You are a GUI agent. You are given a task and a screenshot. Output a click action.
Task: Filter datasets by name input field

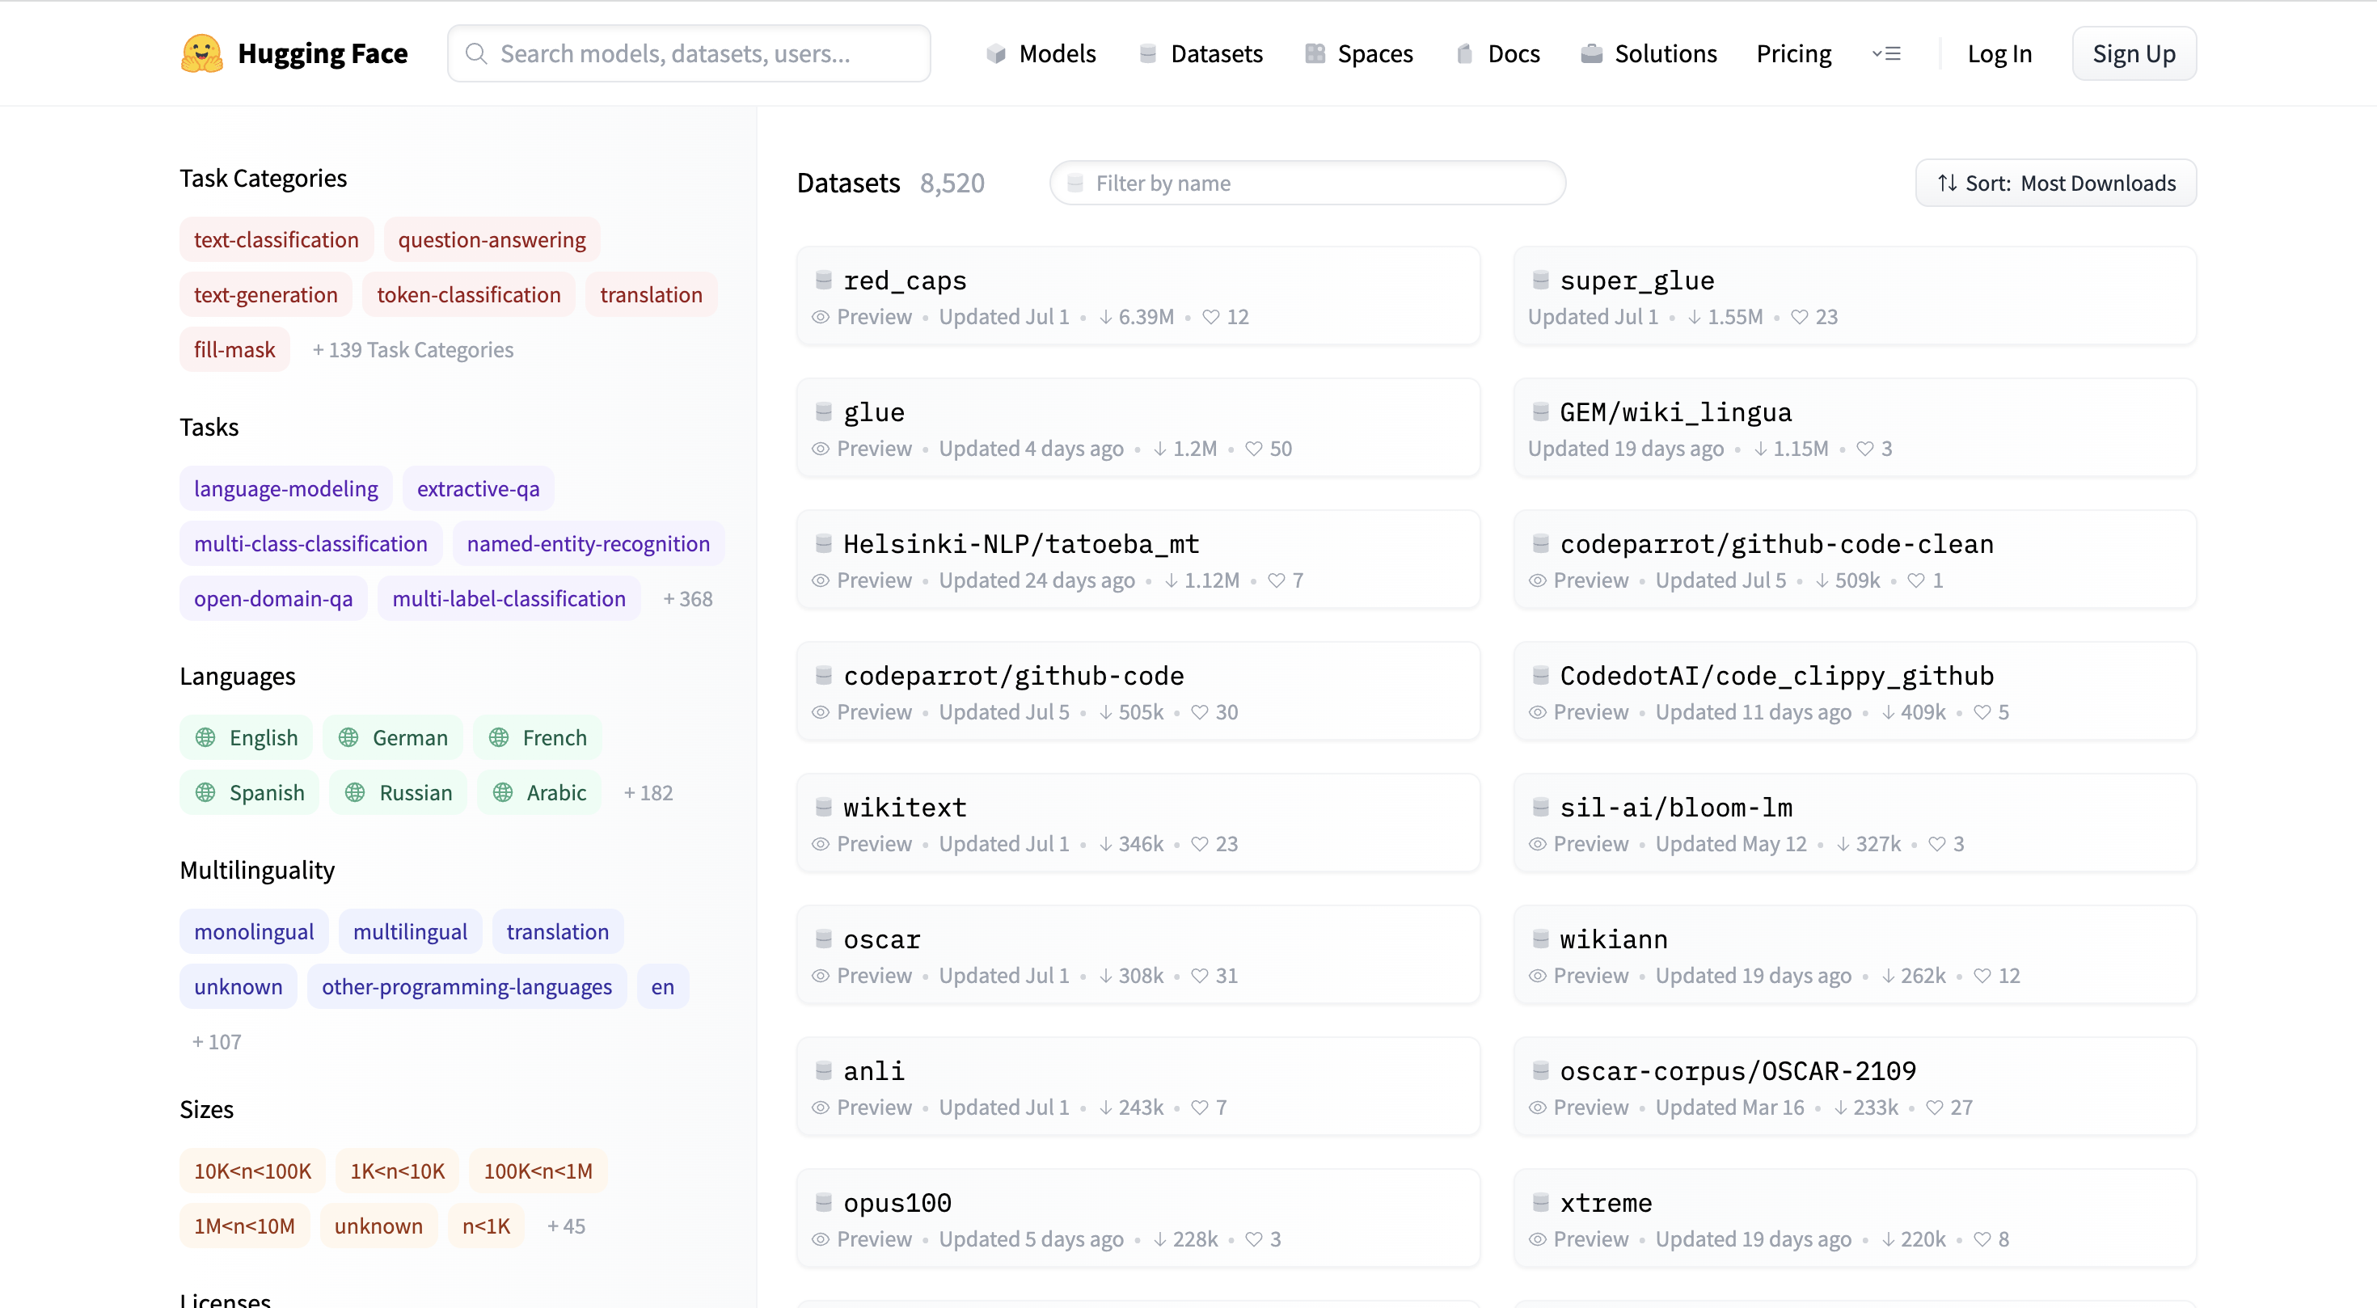point(1306,182)
